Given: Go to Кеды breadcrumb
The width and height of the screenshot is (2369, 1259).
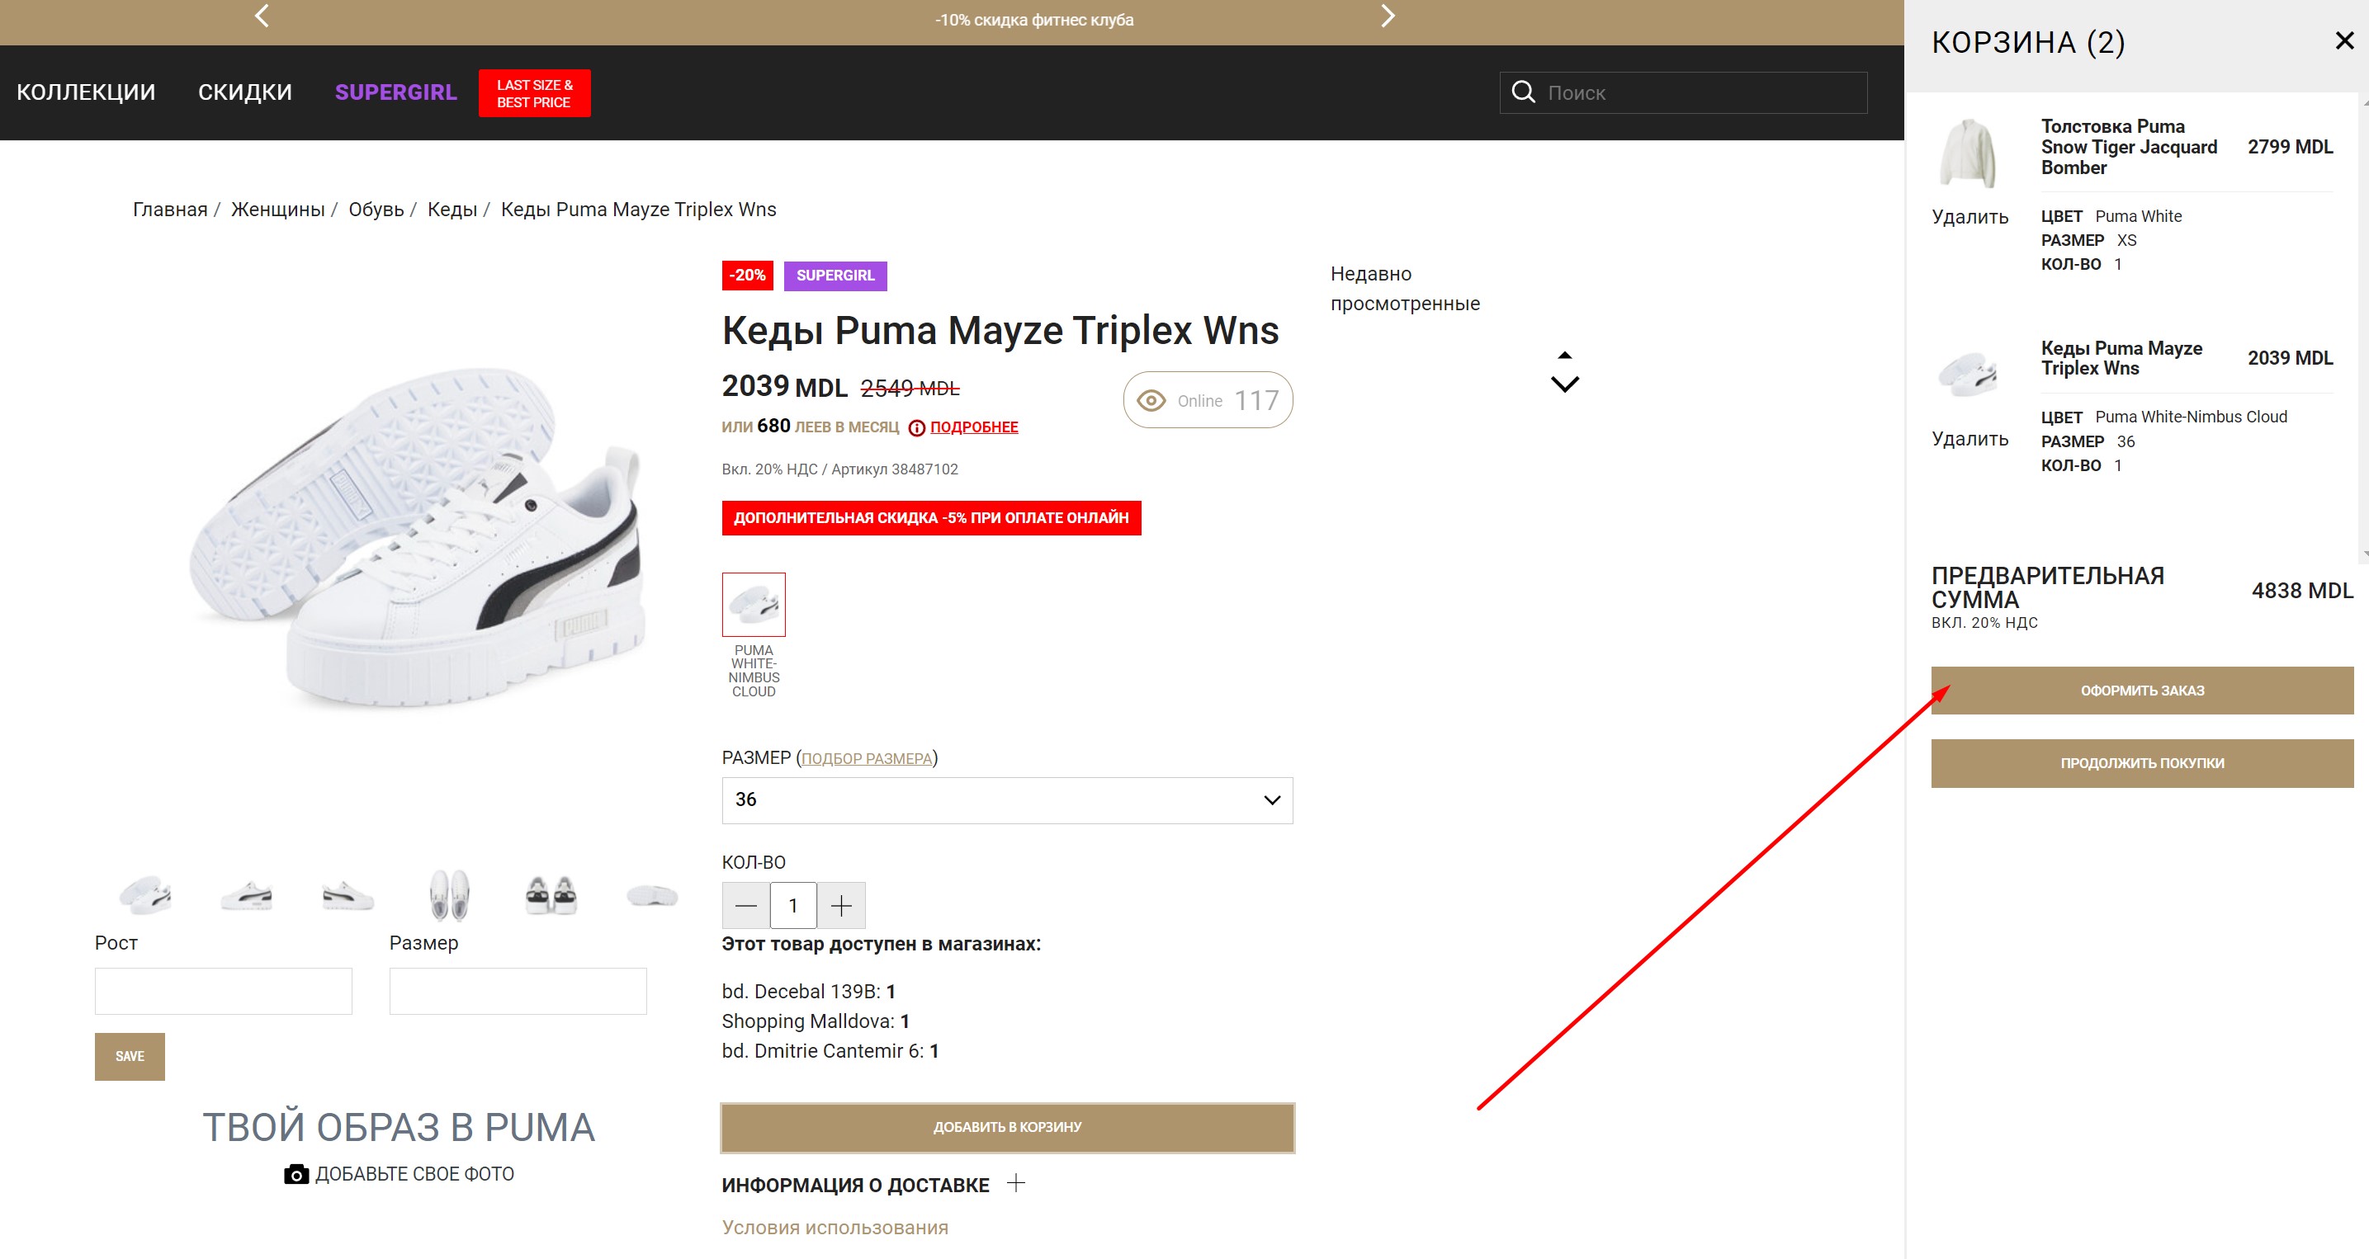Looking at the screenshot, I should click(x=452, y=210).
